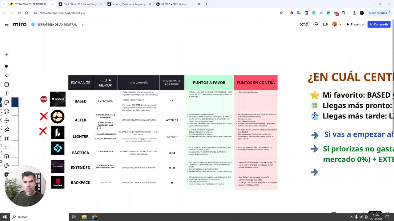Click the 30$-50$ * value cell
394x221 pixels.
(172, 137)
